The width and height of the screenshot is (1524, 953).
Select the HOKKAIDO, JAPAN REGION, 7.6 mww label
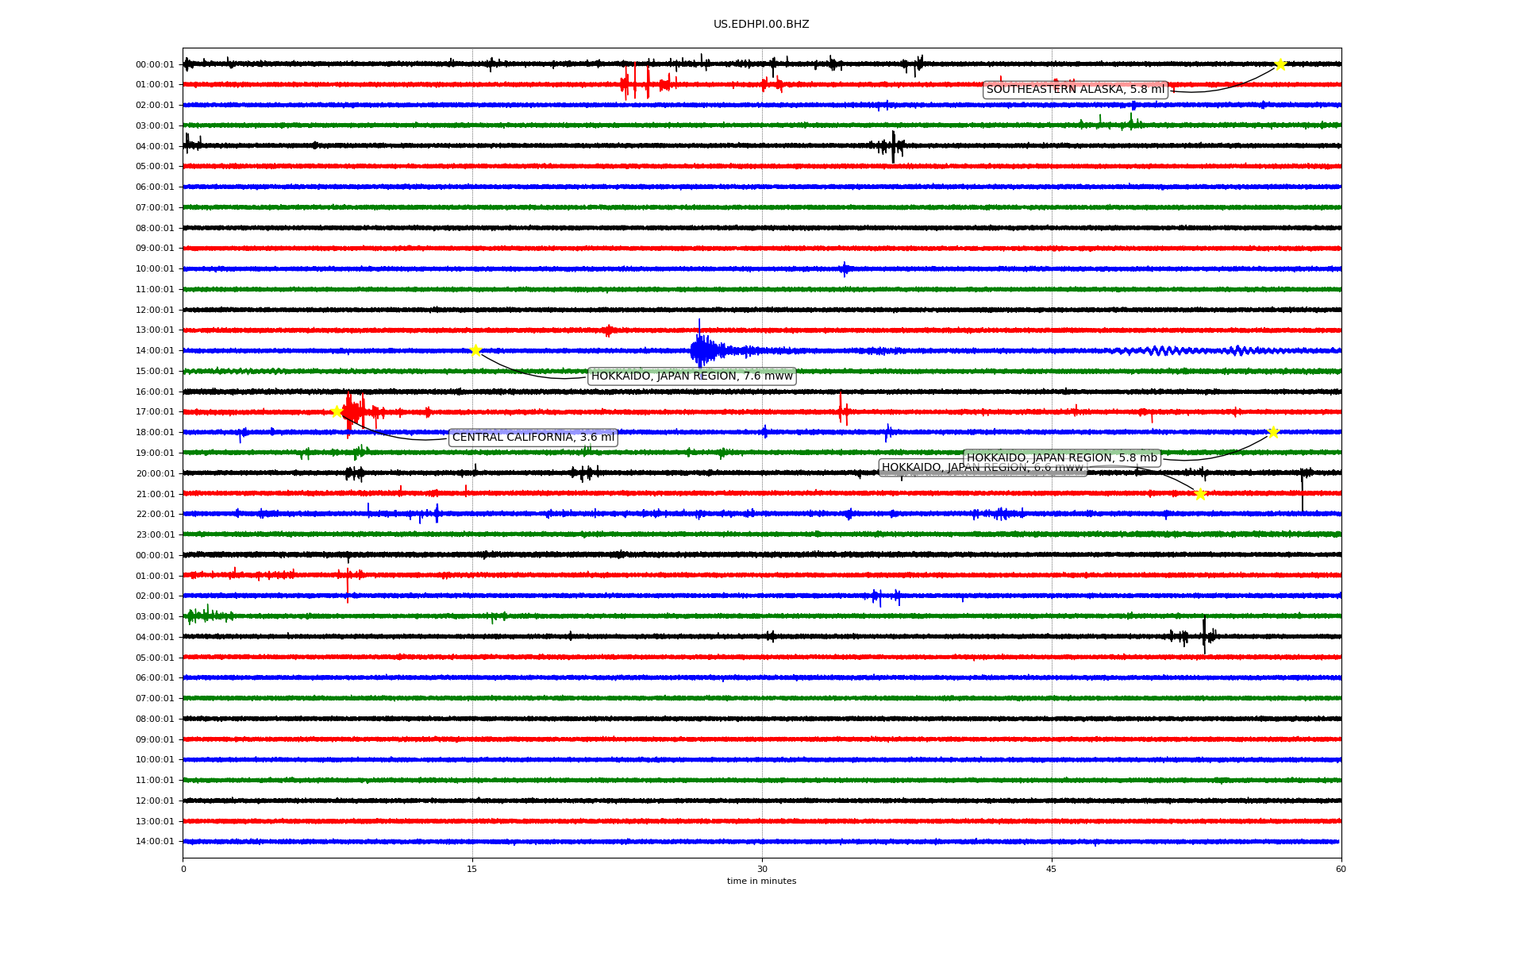[x=691, y=376]
